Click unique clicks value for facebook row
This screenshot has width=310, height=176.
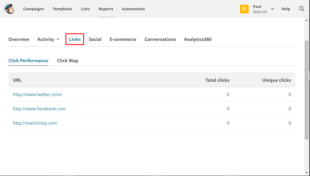coord(290,109)
